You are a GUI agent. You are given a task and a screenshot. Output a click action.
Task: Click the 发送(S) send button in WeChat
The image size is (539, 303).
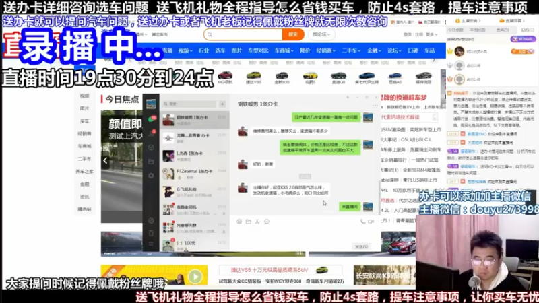tap(361, 246)
